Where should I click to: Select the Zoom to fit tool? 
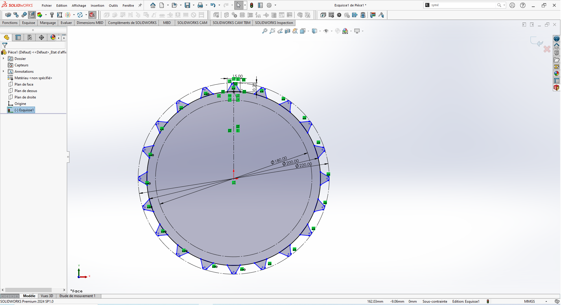point(265,31)
